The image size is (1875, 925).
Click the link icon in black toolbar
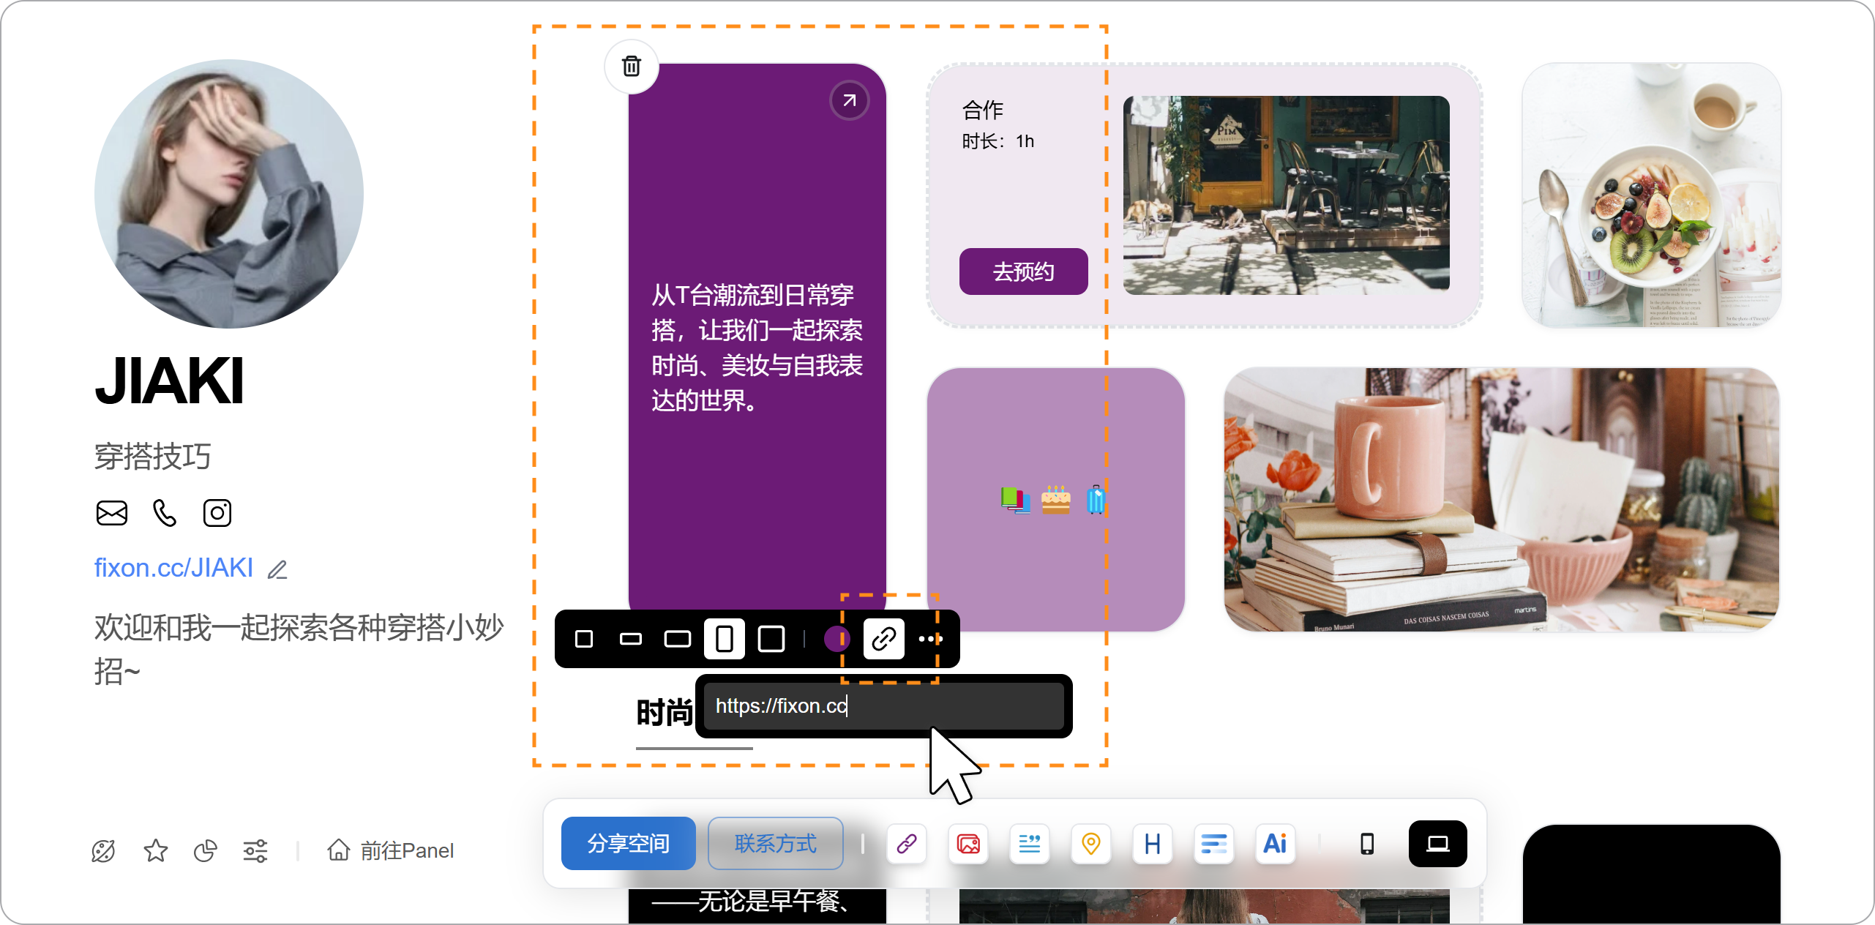coord(883,639)
